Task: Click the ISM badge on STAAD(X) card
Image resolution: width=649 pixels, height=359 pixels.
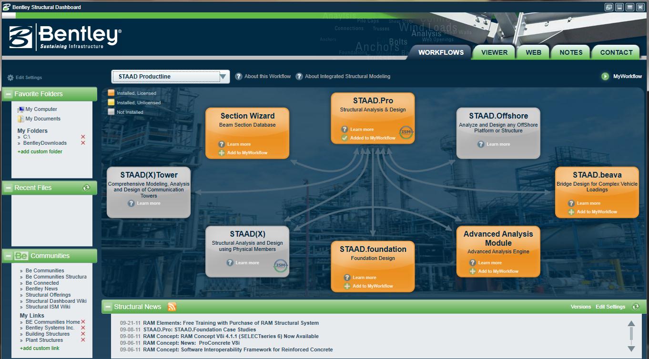Action: [x=281, y=266]
